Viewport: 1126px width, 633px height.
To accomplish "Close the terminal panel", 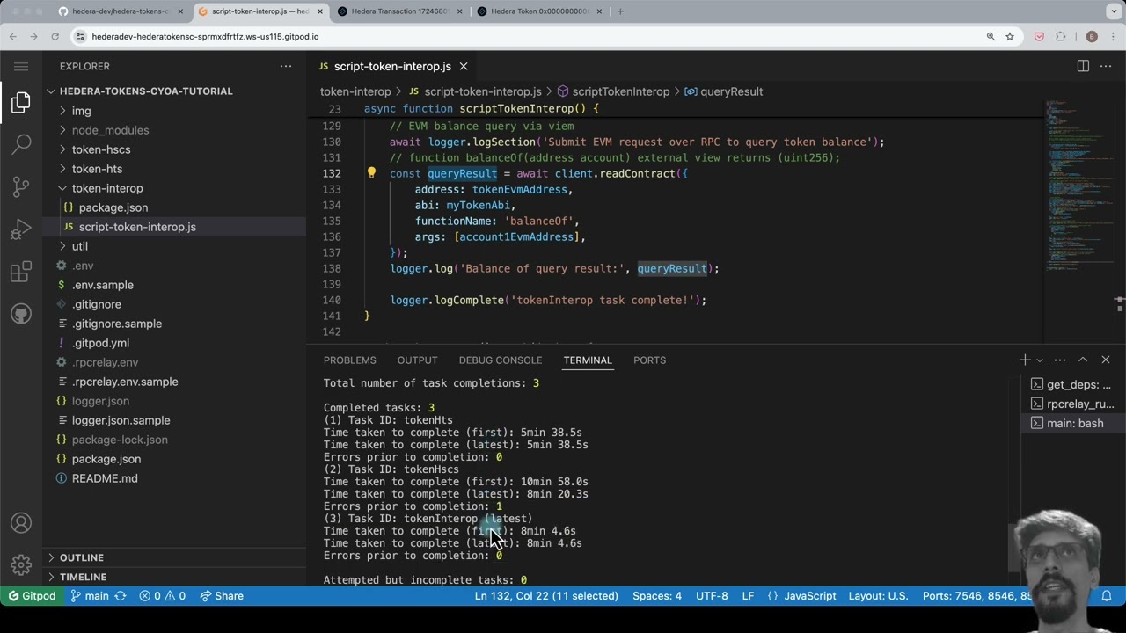I will [x=1106, y=360].
